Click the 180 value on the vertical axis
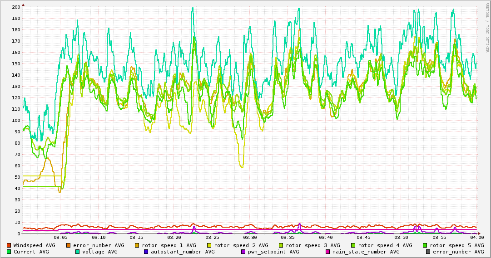 tap(15, 30)
